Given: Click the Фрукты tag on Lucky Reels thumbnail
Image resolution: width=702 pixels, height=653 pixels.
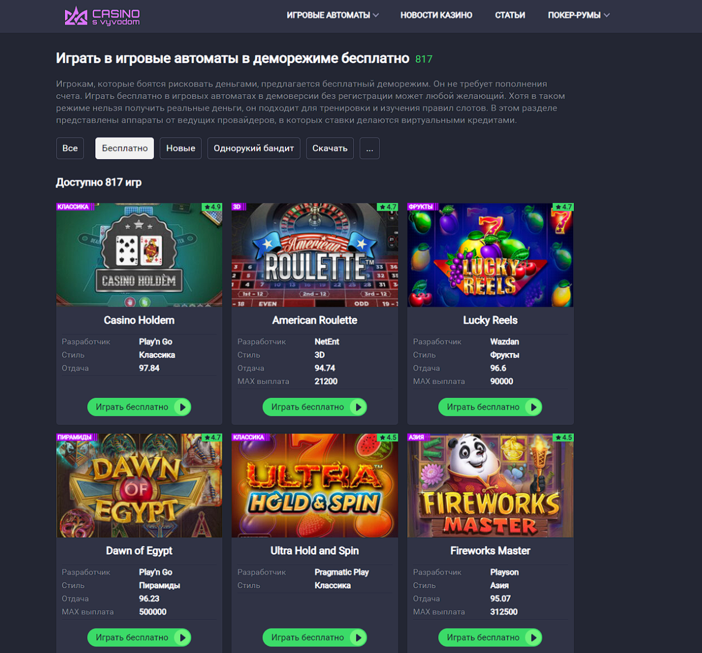Looking at the screenshot, I should point(421,207).
